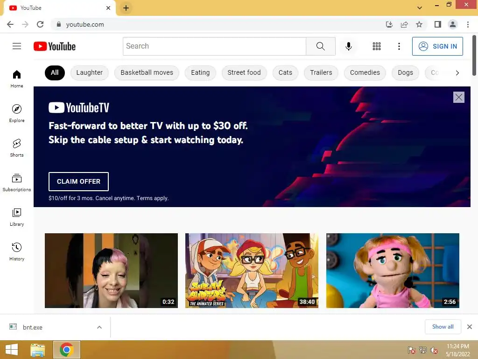The height and width of the screenshot is (359, 478).
Task: Open Chrome three-dot menu
Action: pos(468,24)
